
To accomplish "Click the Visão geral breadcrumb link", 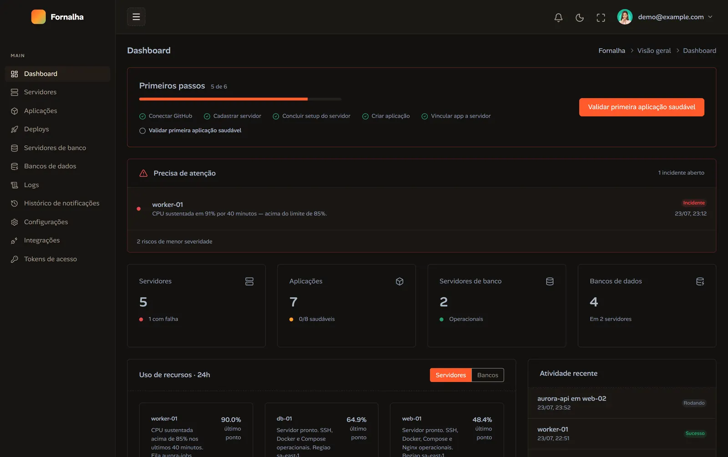I will point(654,50).
